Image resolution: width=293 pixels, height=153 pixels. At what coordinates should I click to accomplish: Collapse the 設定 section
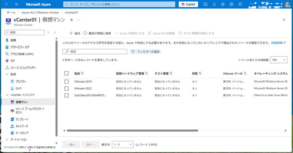7,74
